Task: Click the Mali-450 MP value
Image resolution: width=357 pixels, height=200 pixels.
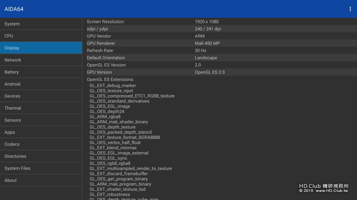Action: [207, 43]
